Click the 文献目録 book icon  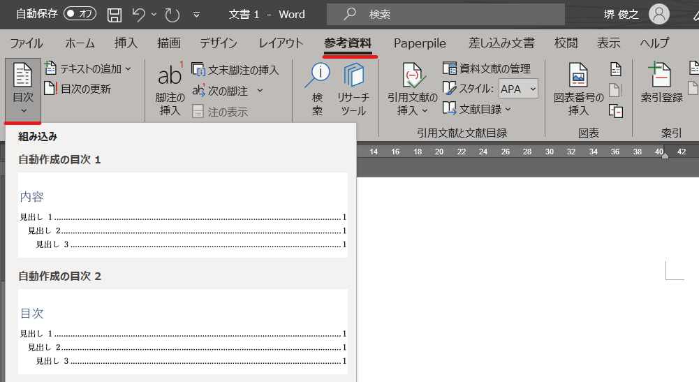point(450,109)
